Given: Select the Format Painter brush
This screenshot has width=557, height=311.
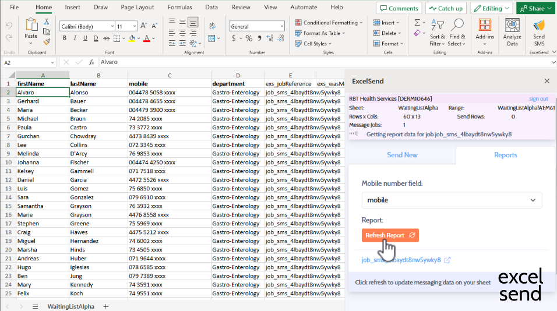Looking at the screenshot, I should coord(47,42).
